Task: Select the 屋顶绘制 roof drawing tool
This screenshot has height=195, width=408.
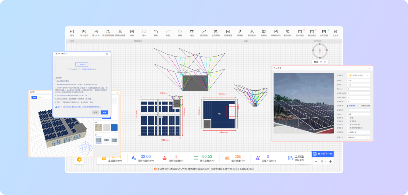Action: [204, 33]
